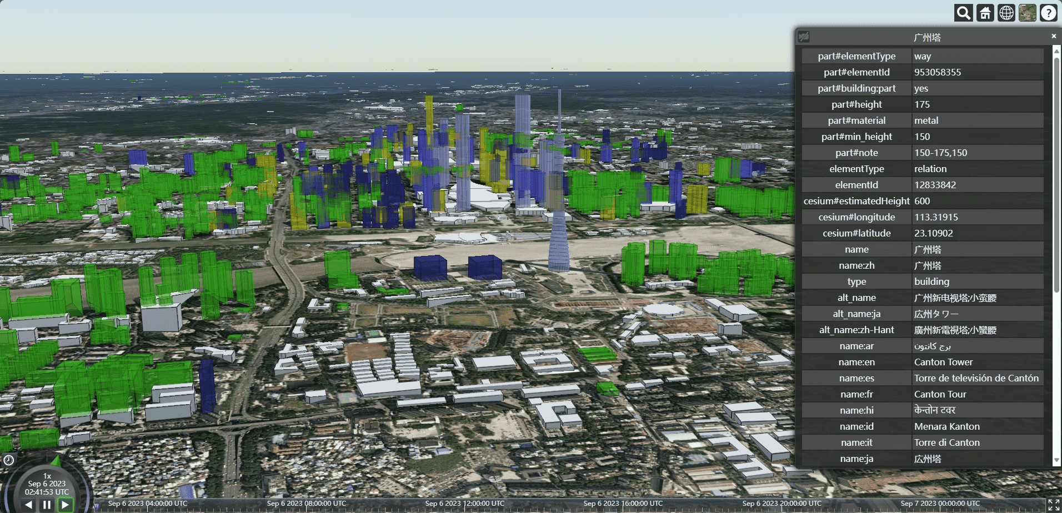Click the 02:41:53 UTC time readout
Viewport: 1062px width, 513px height.
tap(47, 492)
